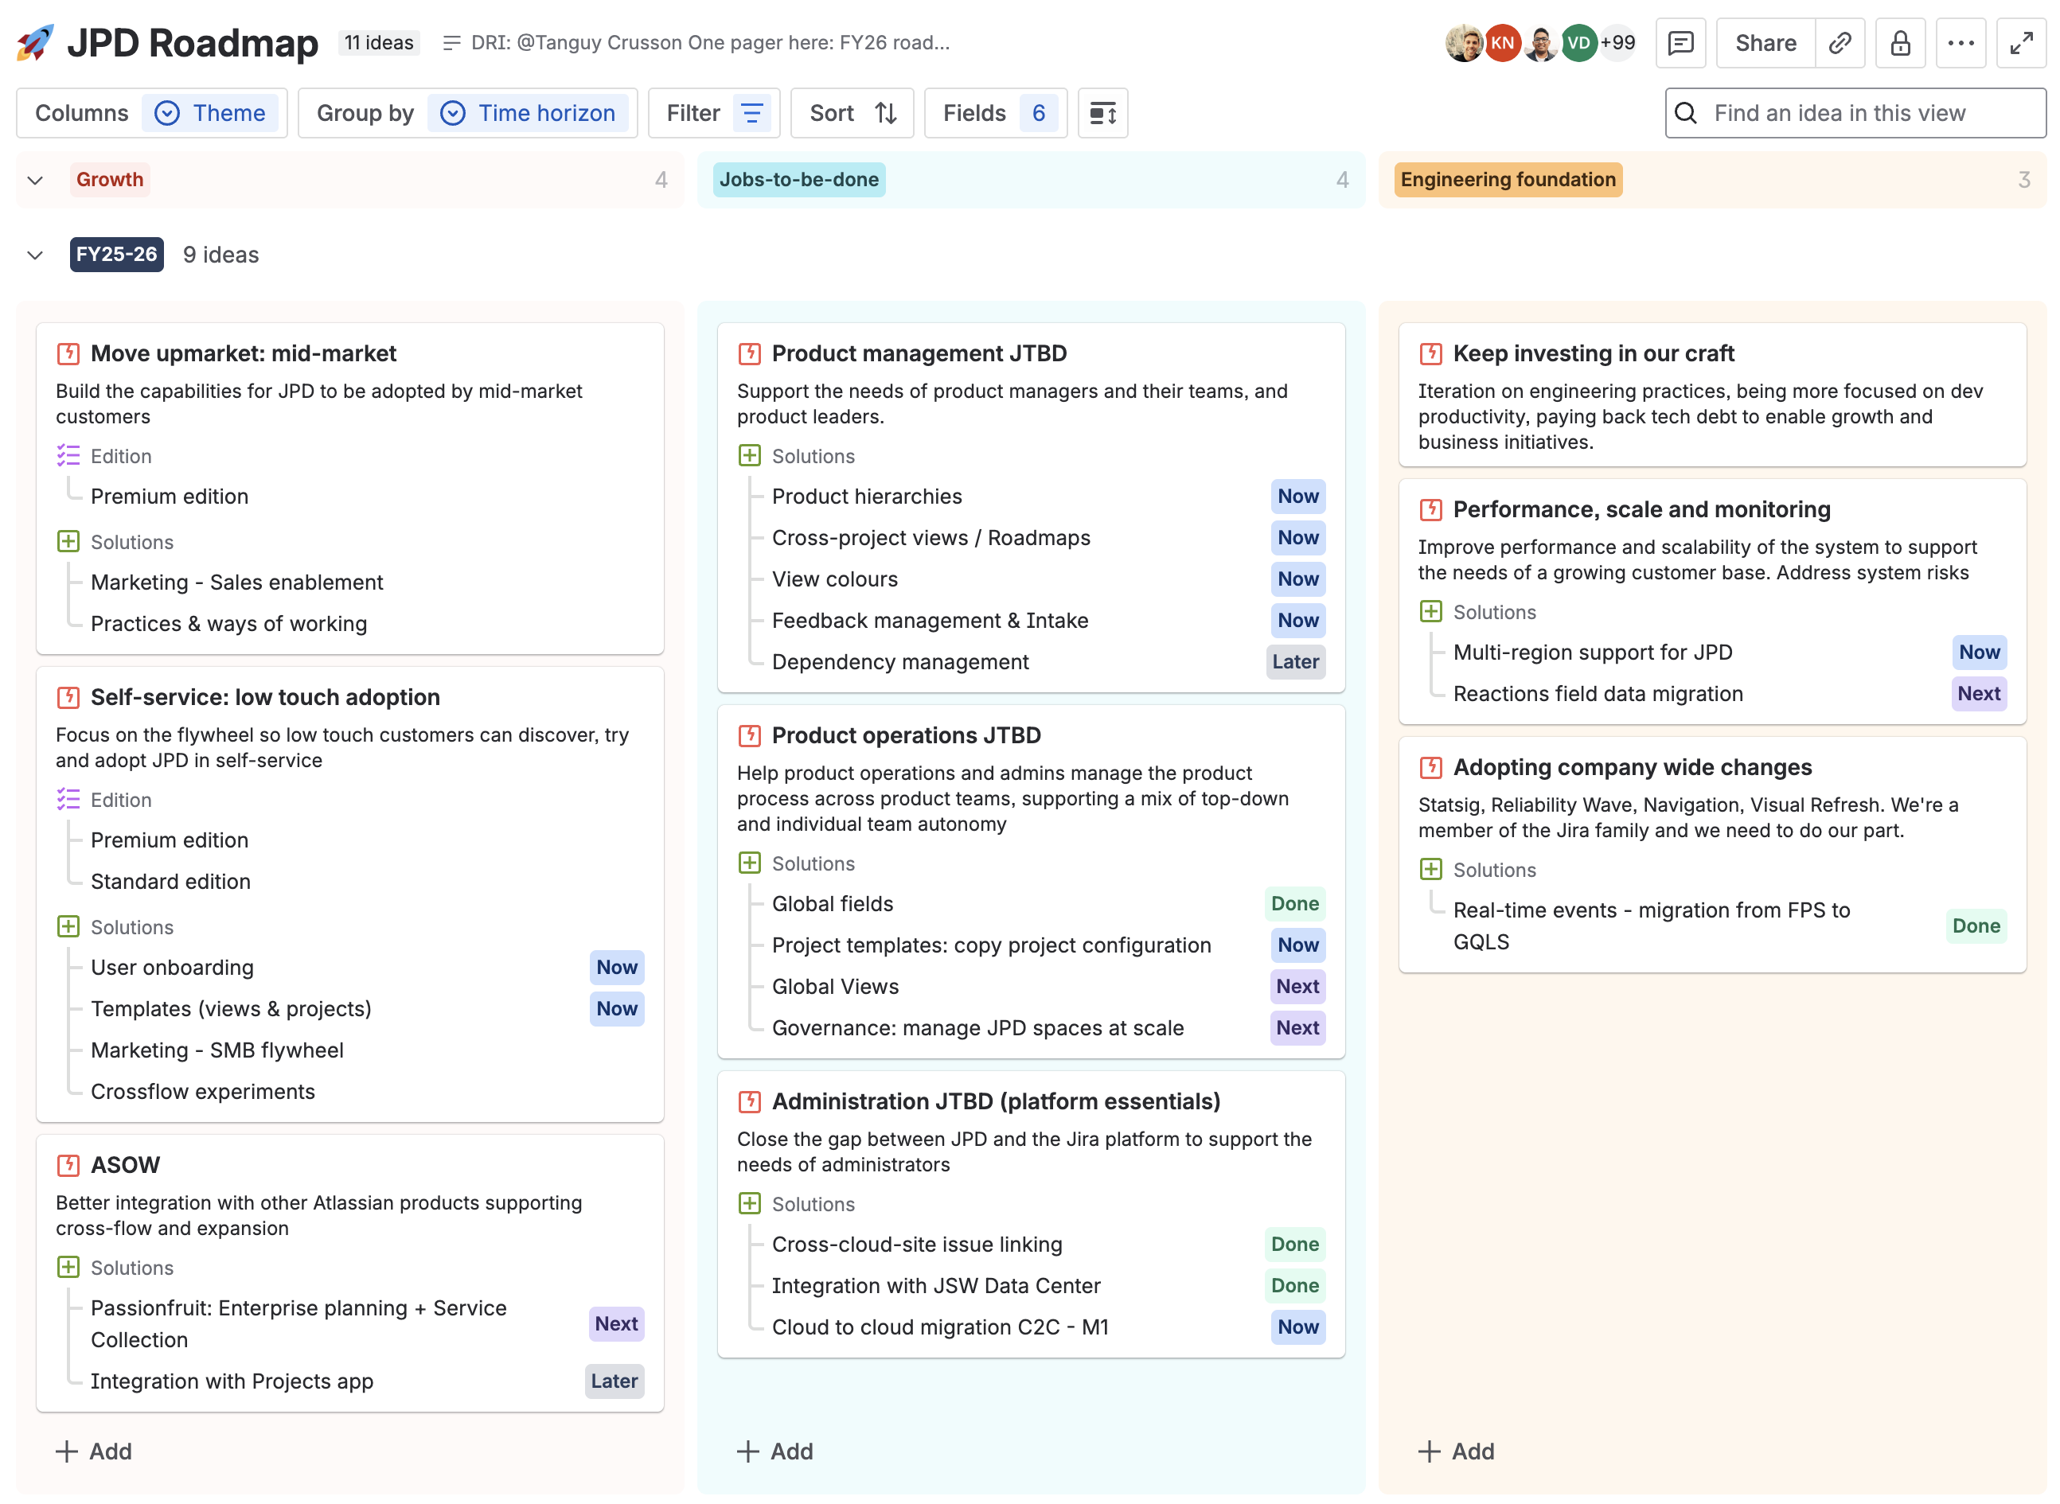
Task: Enter fullscreen with the expand arrows icon
Action: point(2021,43)
